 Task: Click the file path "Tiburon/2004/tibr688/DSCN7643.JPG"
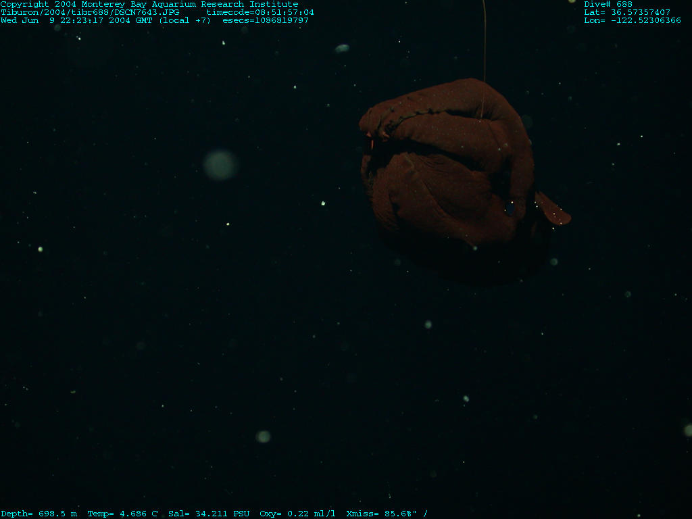coord(90,12)
